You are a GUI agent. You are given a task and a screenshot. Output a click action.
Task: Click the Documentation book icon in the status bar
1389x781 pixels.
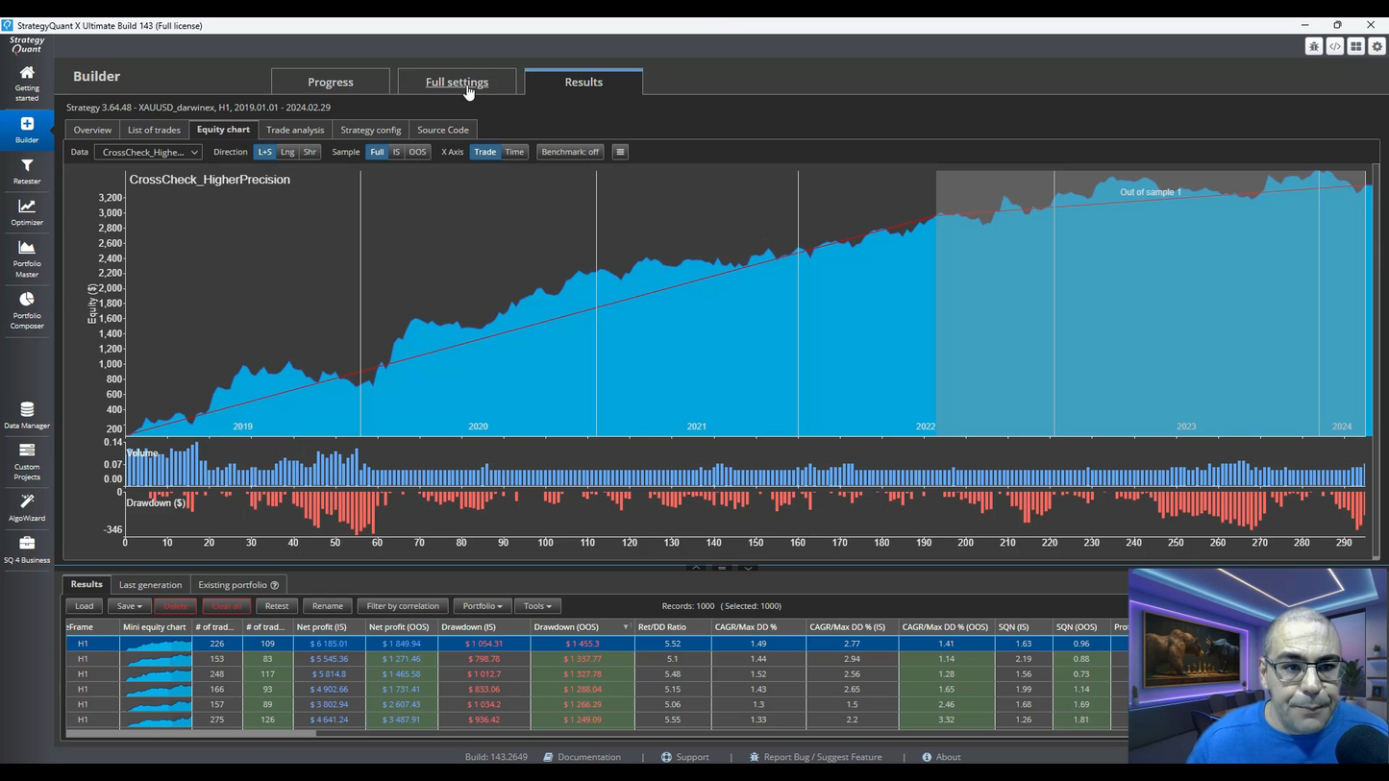pyautogui.click(x=548, y=757)
